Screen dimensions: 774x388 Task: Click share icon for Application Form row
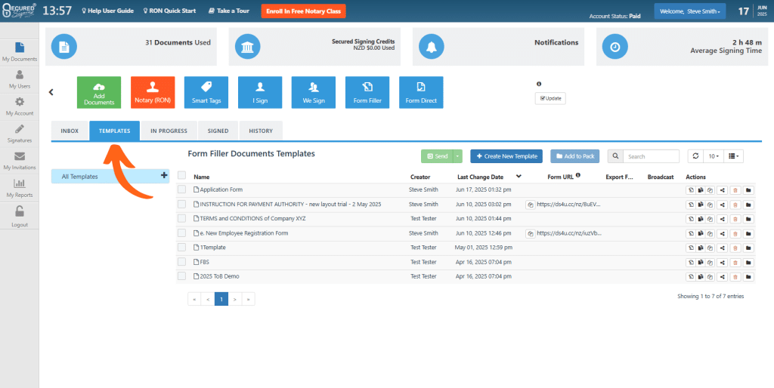[x=723, y=189]
